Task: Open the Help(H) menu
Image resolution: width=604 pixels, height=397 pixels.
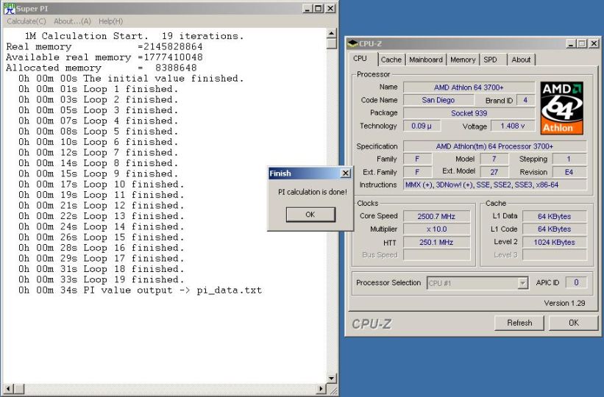Action: 110,21
